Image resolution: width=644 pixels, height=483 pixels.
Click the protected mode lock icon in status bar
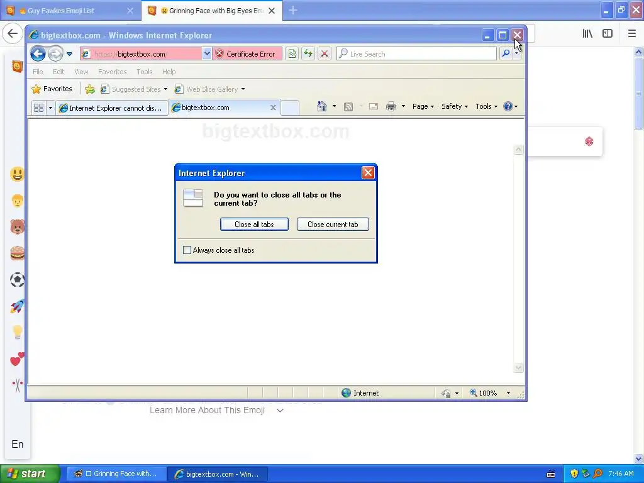click(x=446, y=394)
